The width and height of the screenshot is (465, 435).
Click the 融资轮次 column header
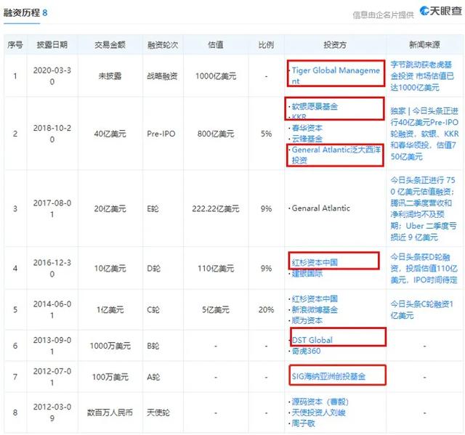(x=163, y=45)
